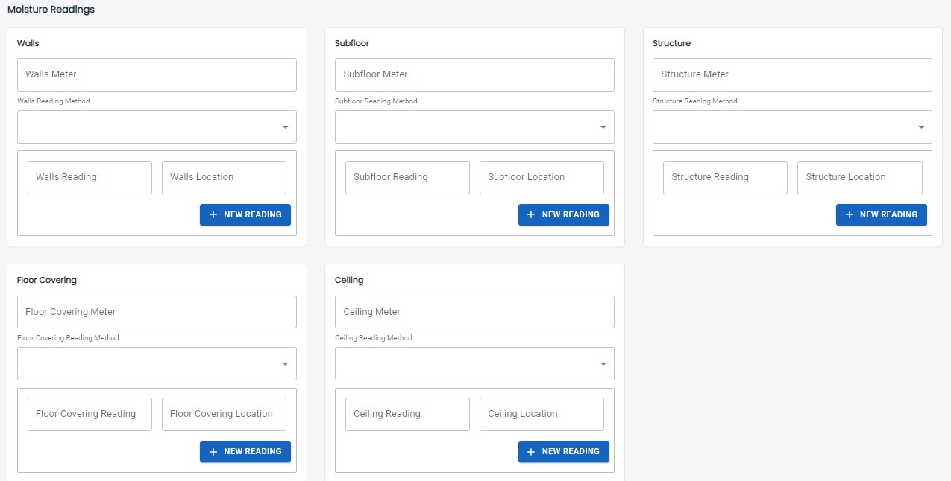Click the Structure Meter input field

pyautogui.click(x=792, y=74)
